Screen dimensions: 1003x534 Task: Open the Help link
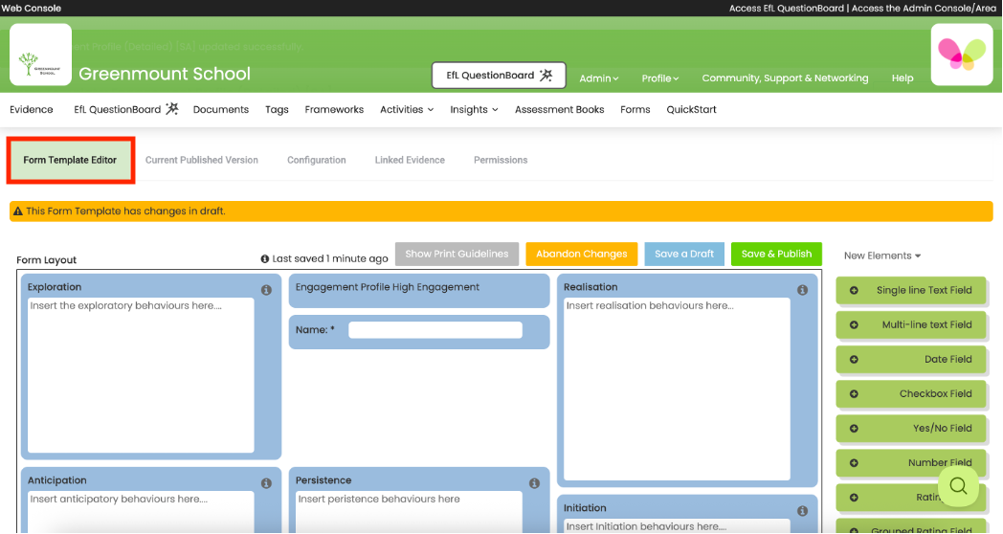pyautogui.click(x=903, y=78)
